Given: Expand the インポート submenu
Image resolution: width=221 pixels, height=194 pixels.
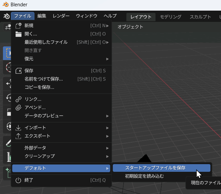Looking at the screenshot, I should coord(61,128).
